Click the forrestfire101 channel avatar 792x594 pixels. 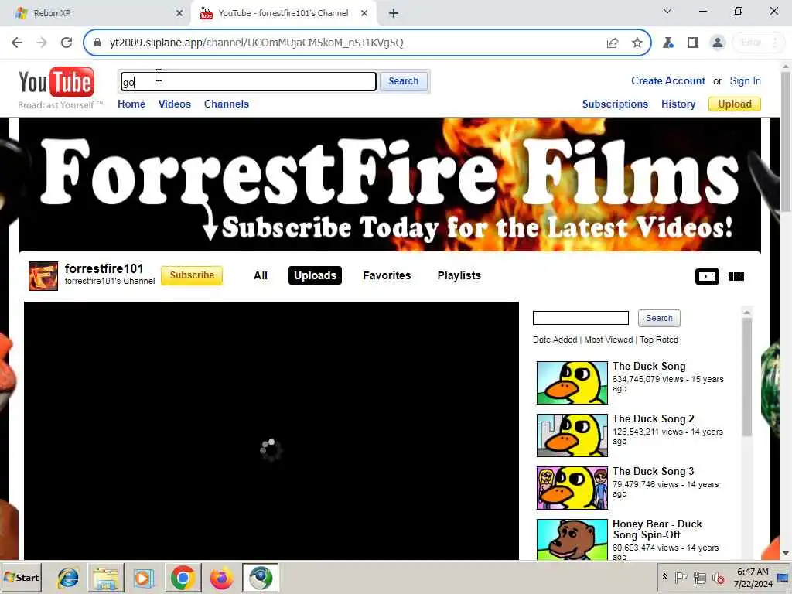(43, 276)
